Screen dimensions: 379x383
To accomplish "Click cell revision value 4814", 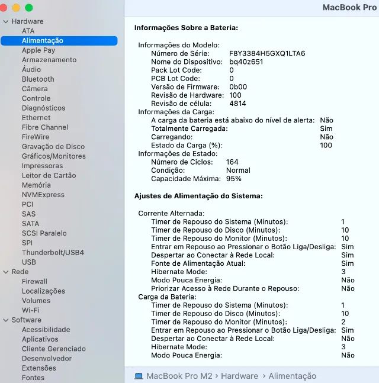I will pyautogui.click(x=237, y=104).
